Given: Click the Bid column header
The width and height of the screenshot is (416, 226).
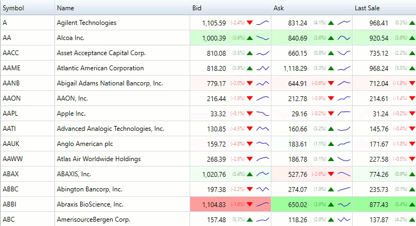Looking at the screenshot, I should click(197, 8).
